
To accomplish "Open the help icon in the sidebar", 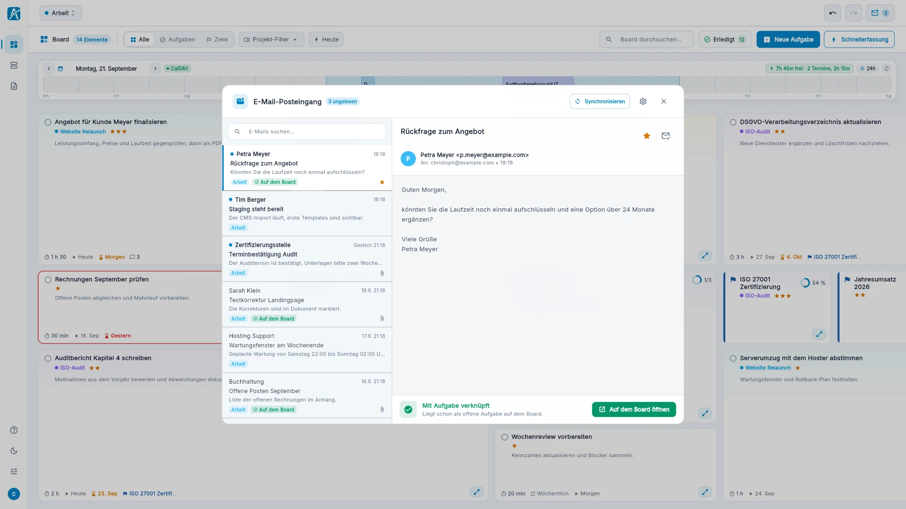I will [14, 430].
